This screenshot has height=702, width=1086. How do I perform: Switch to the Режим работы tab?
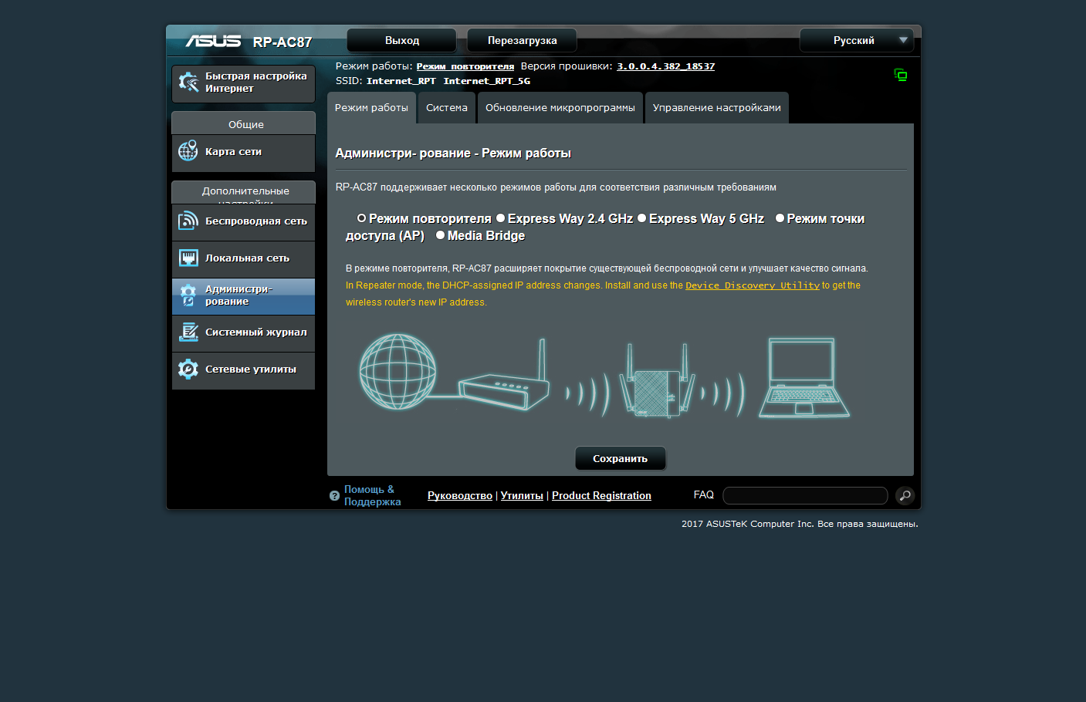pyautogui.click(x=371, y=108)
